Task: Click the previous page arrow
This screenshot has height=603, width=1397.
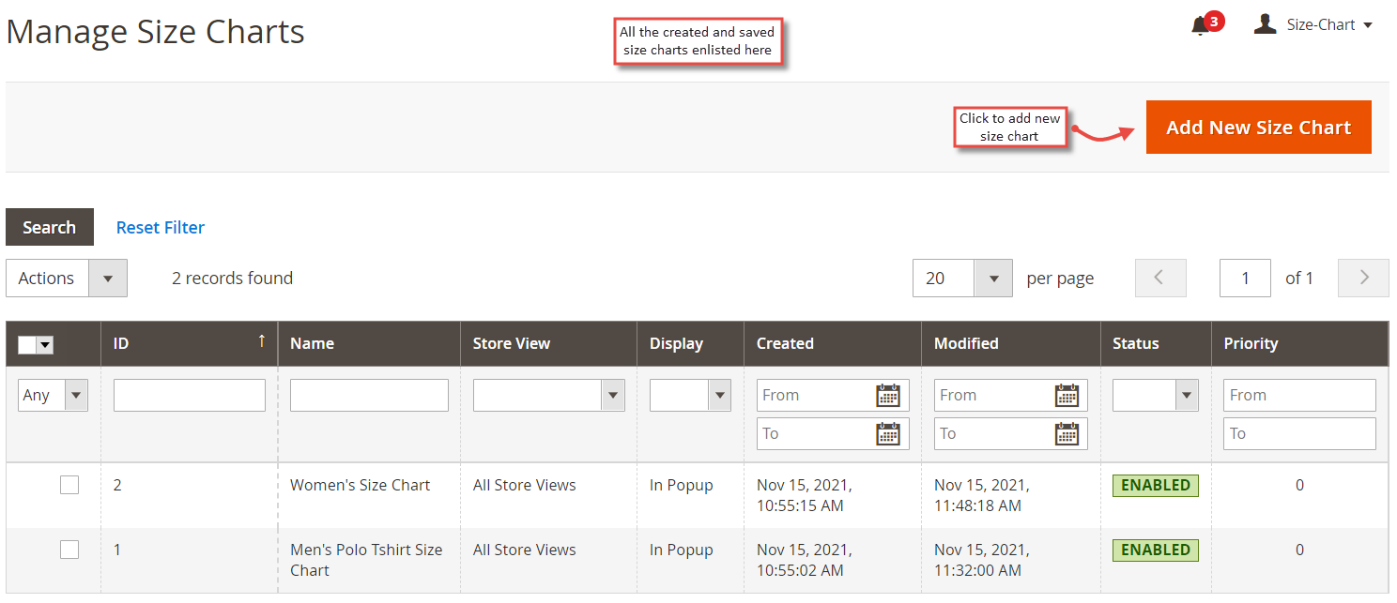Action: [x=1160, y=278]
